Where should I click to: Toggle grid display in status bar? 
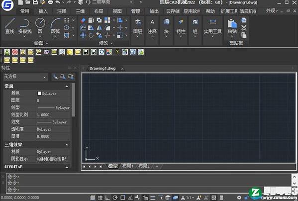(100, 198)
